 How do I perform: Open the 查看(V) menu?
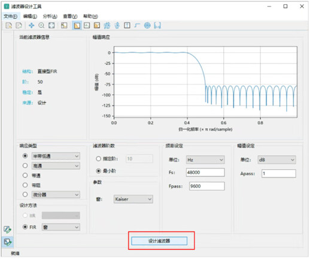[x=70, y=16]
